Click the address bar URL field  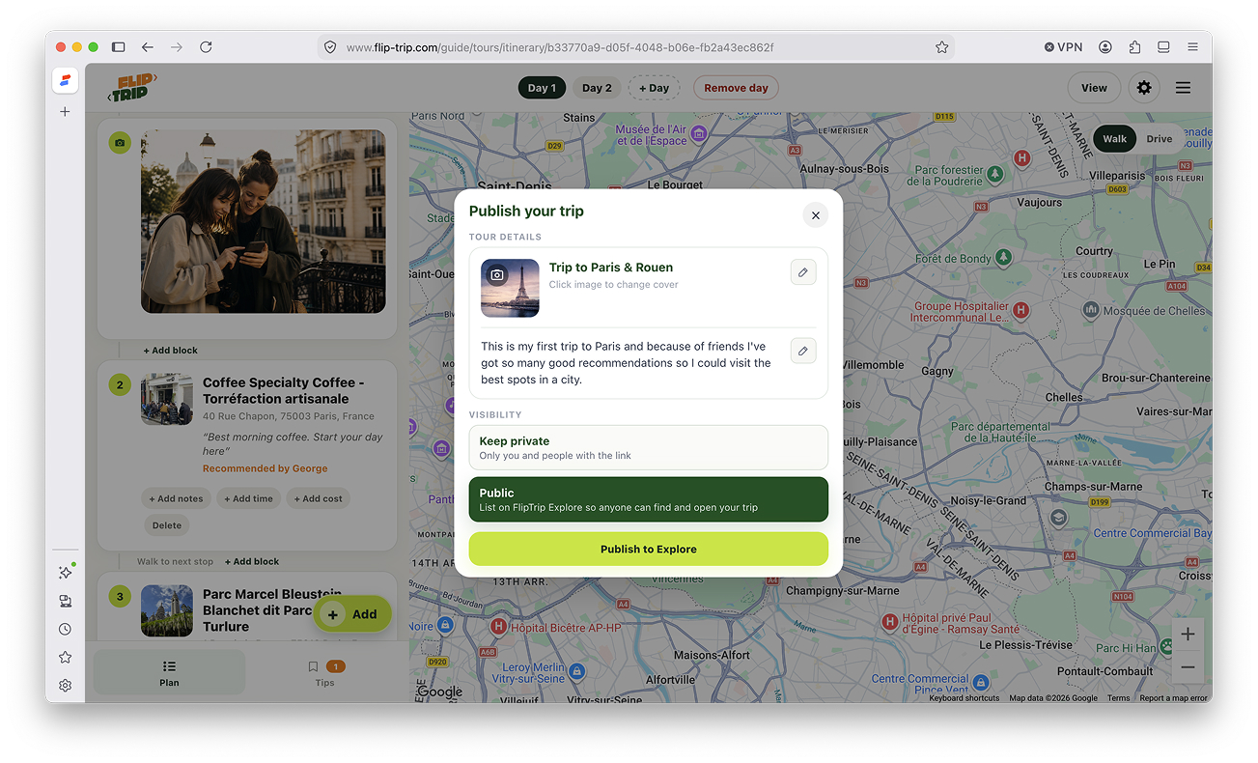click(x=636, y=46)
